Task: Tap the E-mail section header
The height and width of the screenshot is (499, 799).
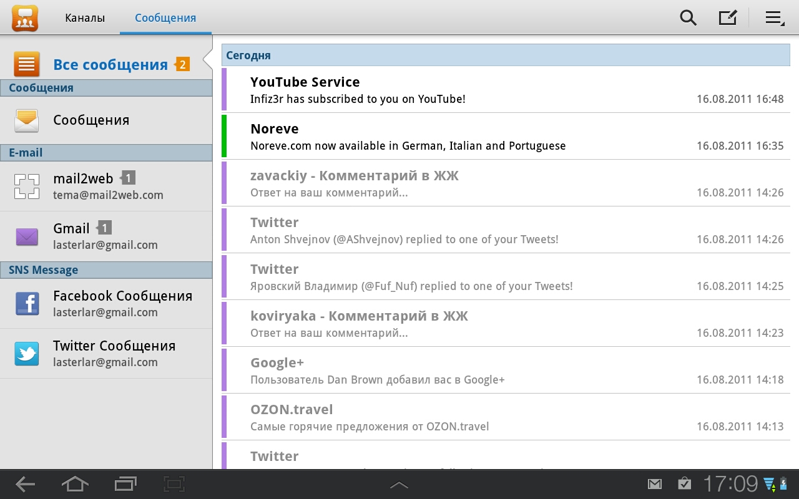Action: 106,153
